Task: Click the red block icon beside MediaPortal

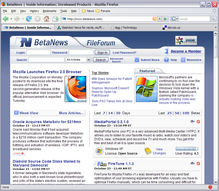Action: 198,122
